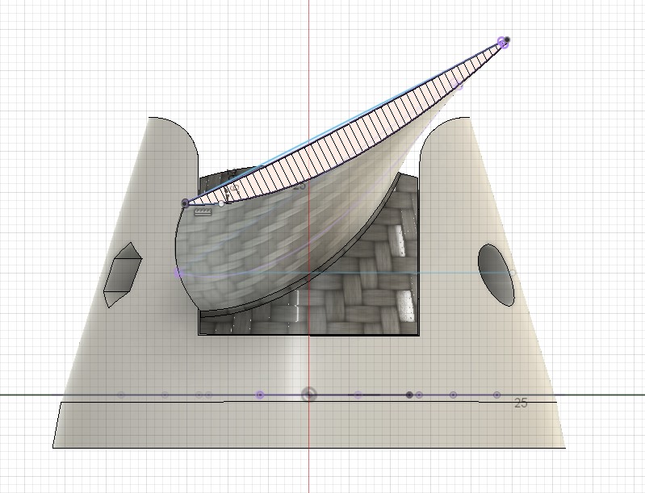Screen dimensions: 645x493
Task: Select the solid dark point on the baseline
Action: [409, 395]
